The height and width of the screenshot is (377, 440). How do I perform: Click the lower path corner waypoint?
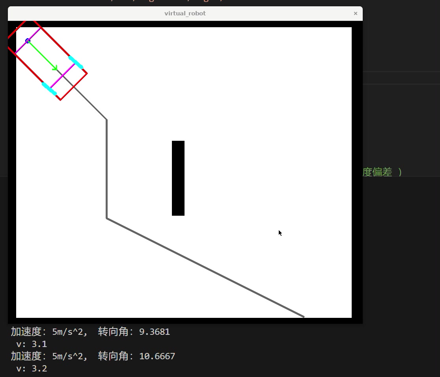point(106,218)
